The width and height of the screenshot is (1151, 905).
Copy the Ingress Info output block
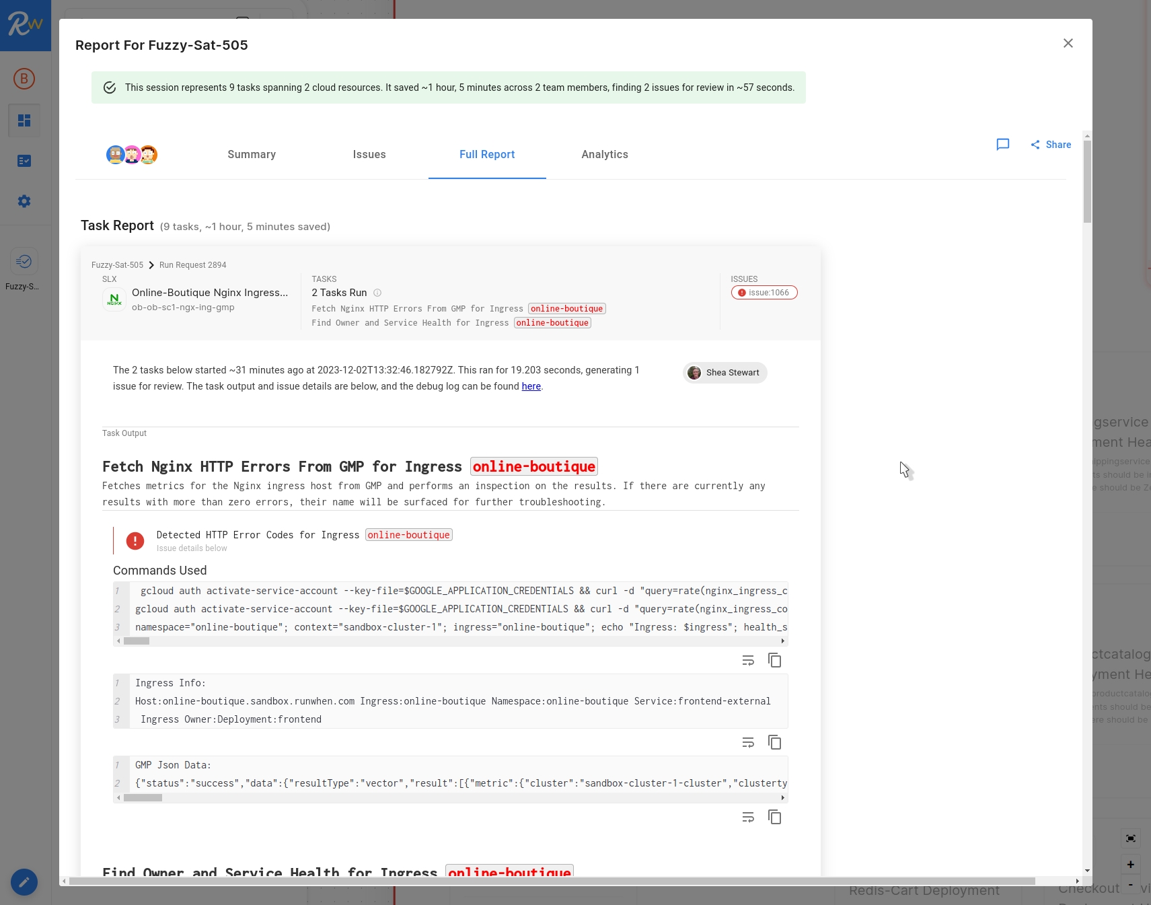tap(774, 742)
